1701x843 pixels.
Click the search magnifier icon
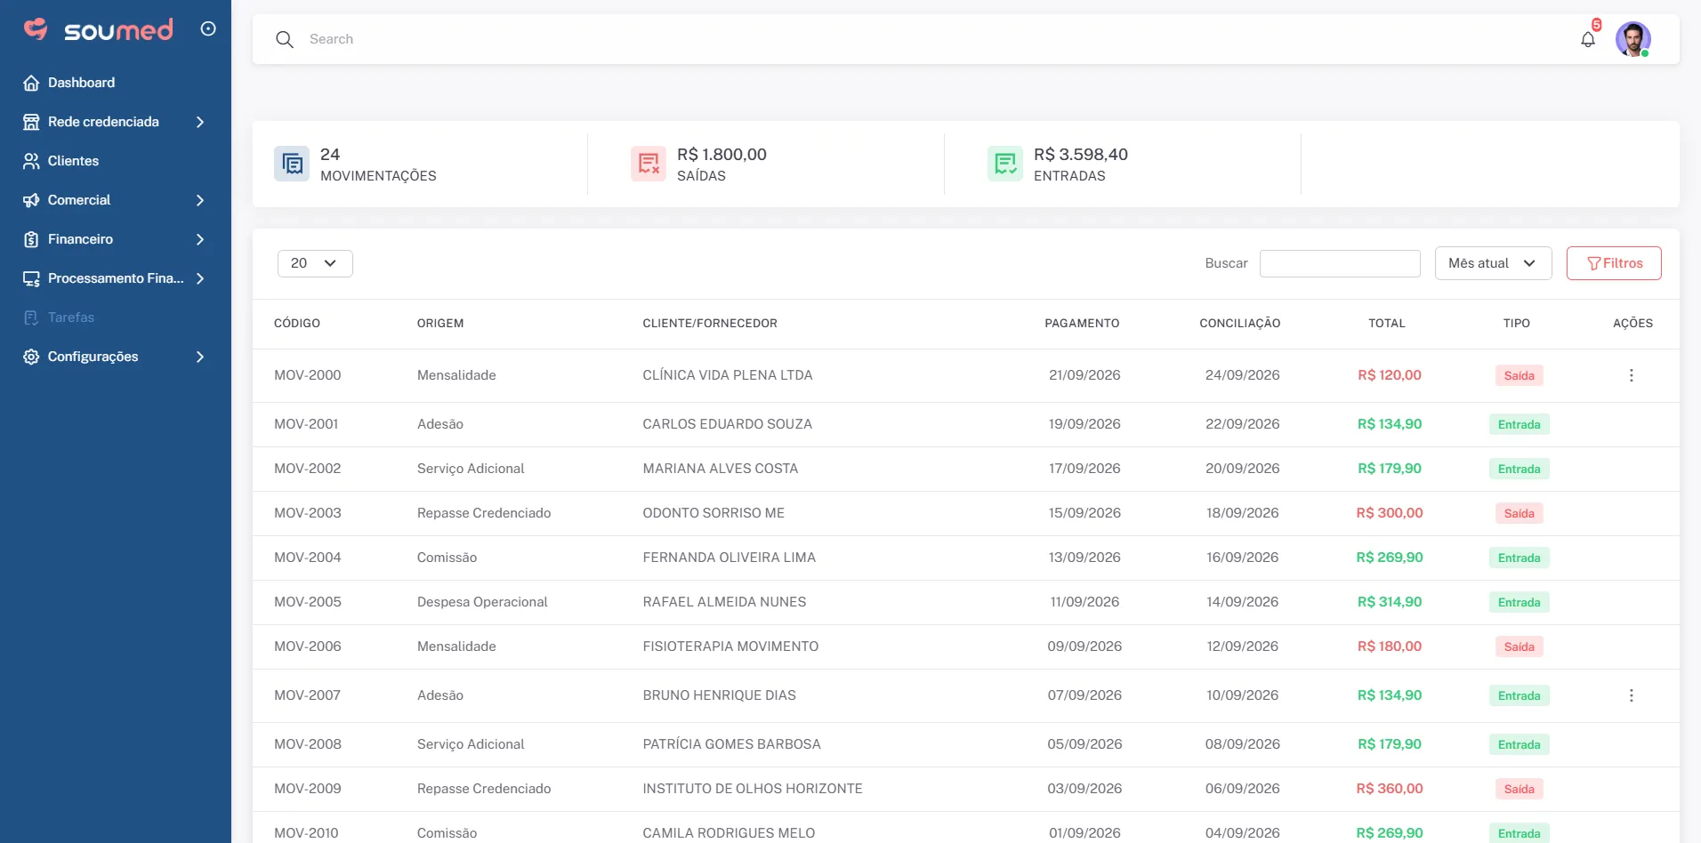tap(285, 39)
